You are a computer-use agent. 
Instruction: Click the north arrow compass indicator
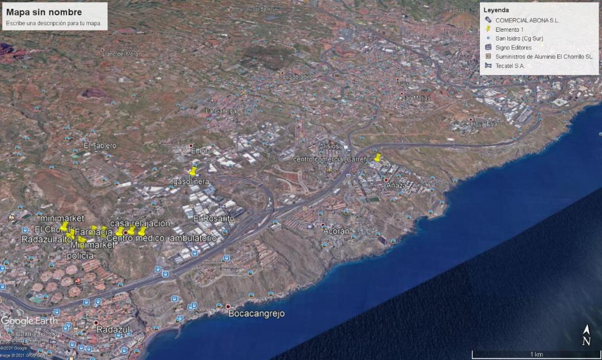(x=586, y=336)
